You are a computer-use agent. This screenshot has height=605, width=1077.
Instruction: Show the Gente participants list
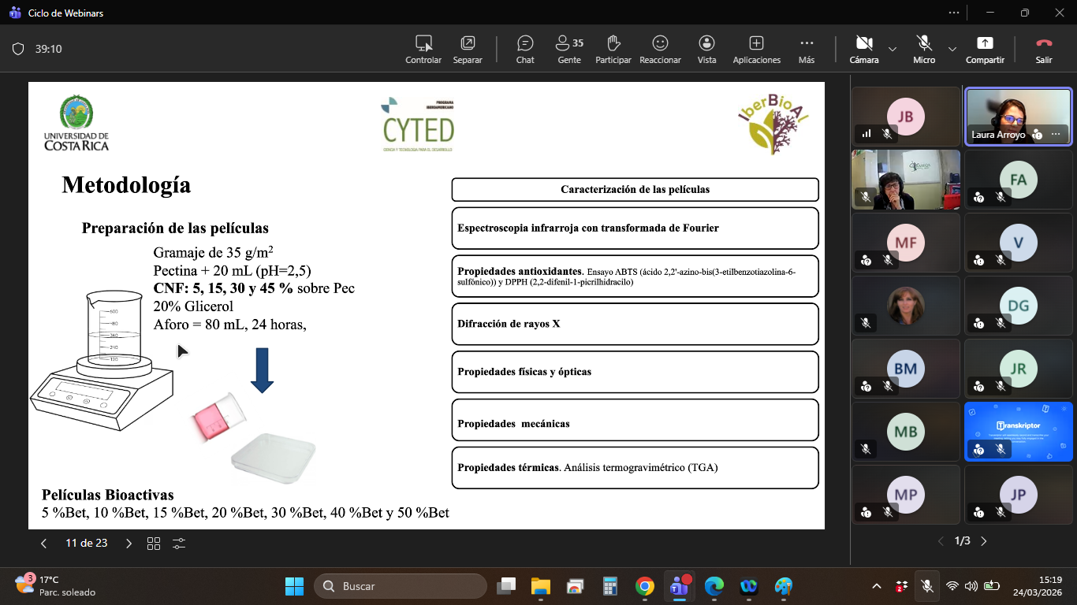pos(568,49)
